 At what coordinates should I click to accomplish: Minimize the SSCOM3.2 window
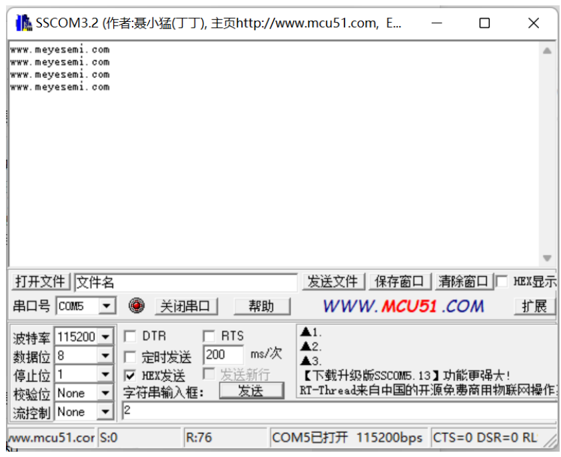click(436, 23)
